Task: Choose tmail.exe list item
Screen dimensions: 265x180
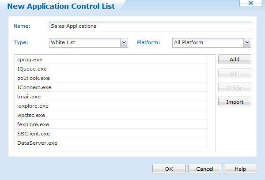Action: coord(111,97)
